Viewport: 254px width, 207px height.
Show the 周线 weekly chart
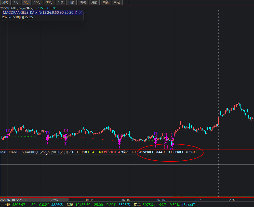click(x=83, y=2)
